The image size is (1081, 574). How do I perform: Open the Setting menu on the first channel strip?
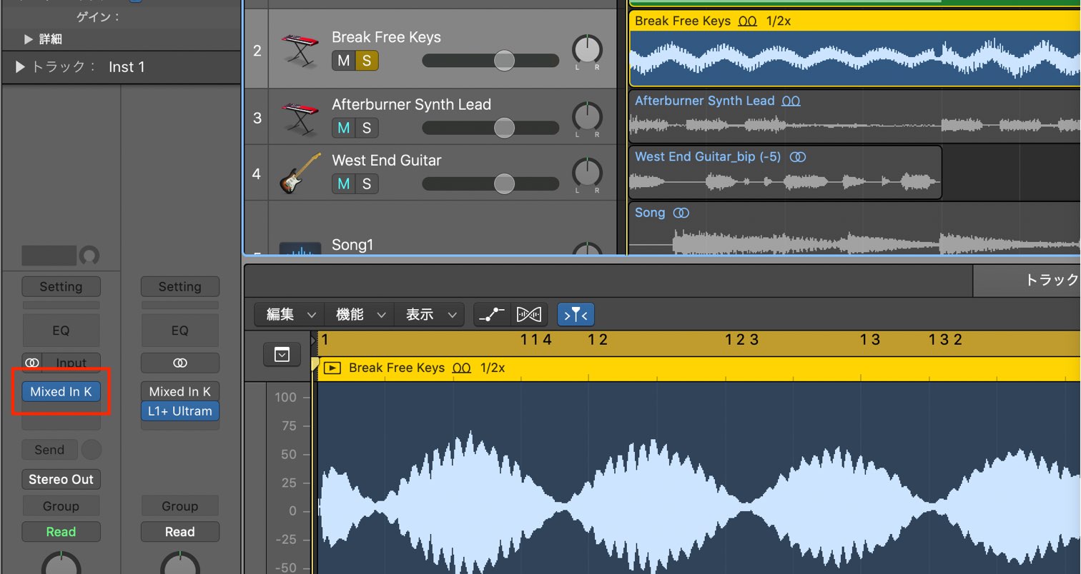click(61, 287)
